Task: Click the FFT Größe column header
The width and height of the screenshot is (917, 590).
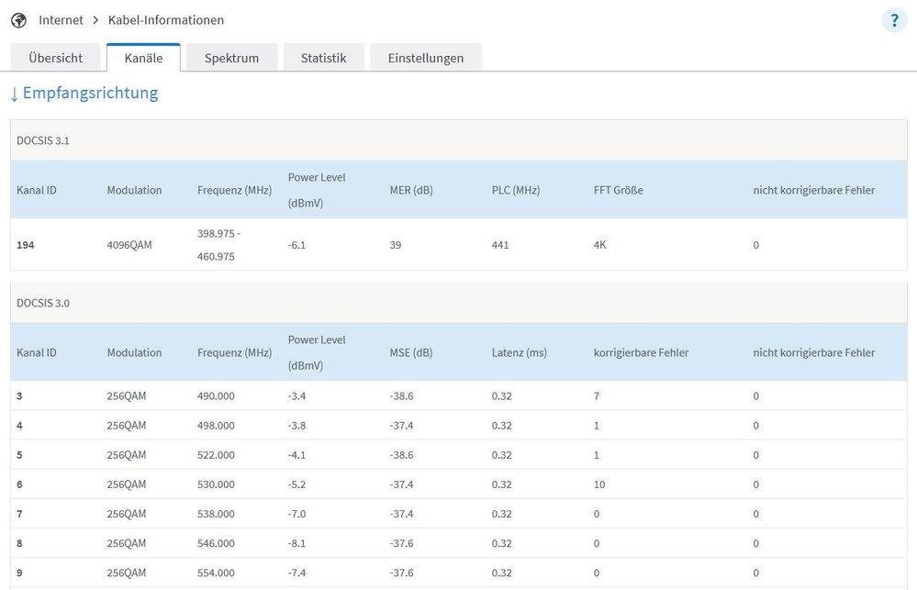Action: tap(618, 190)
